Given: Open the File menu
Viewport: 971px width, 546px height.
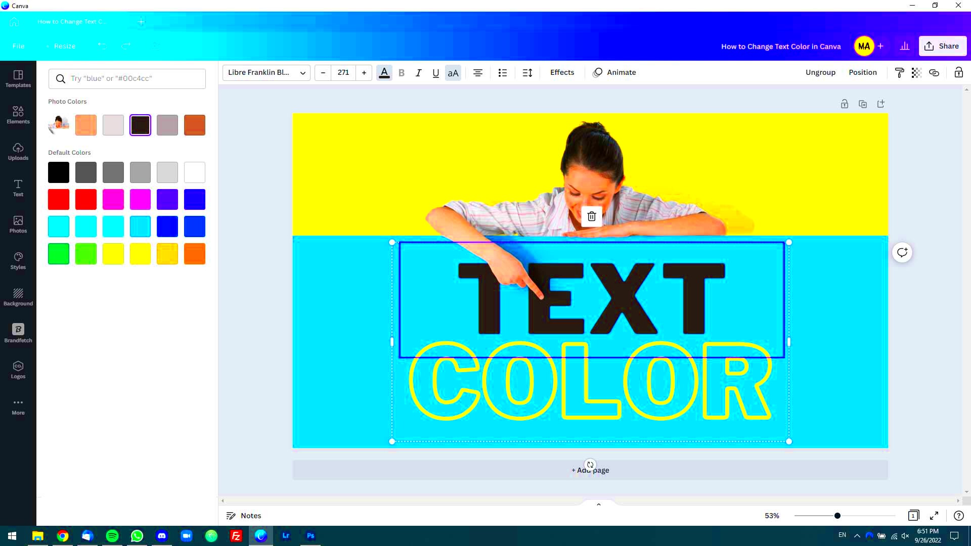Looking at the screenshot, I should tap(19, 46).
